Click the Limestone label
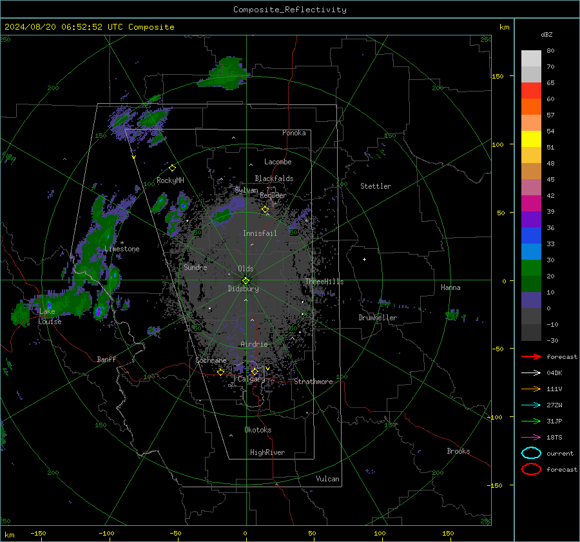Image resolution: width=580 pixels, height=542 pixels. point(122,249)
